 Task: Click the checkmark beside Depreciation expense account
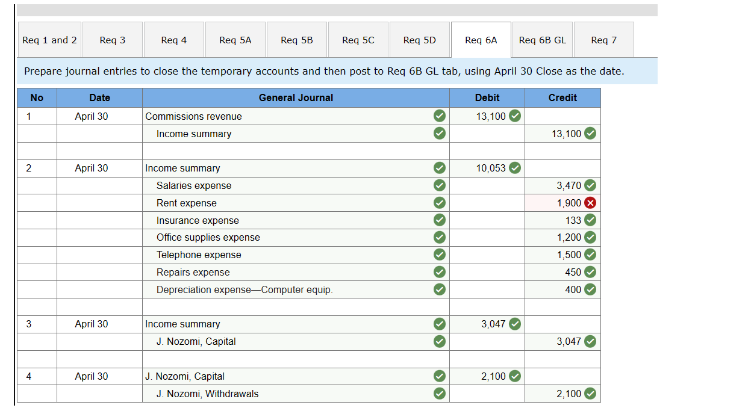click(439, 289)
